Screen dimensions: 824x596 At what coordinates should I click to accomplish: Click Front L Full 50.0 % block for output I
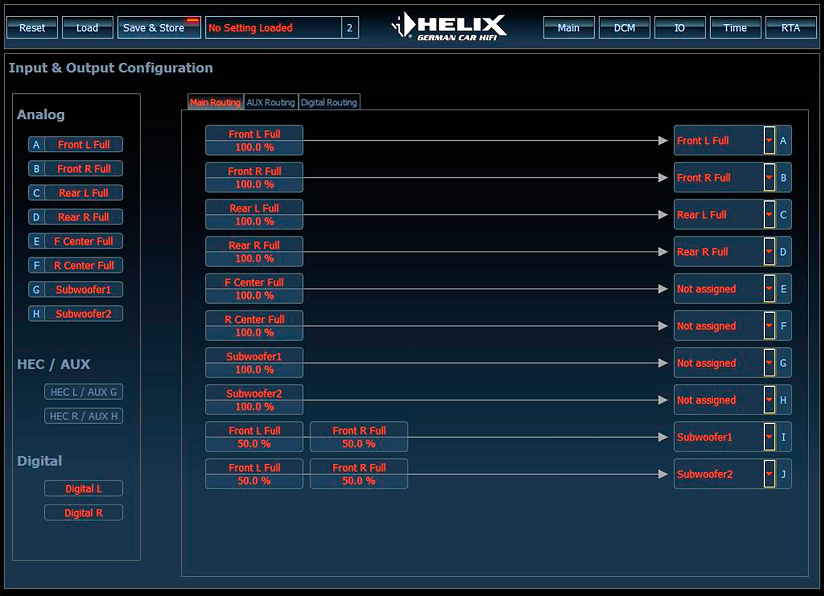[x=254, y=437]
